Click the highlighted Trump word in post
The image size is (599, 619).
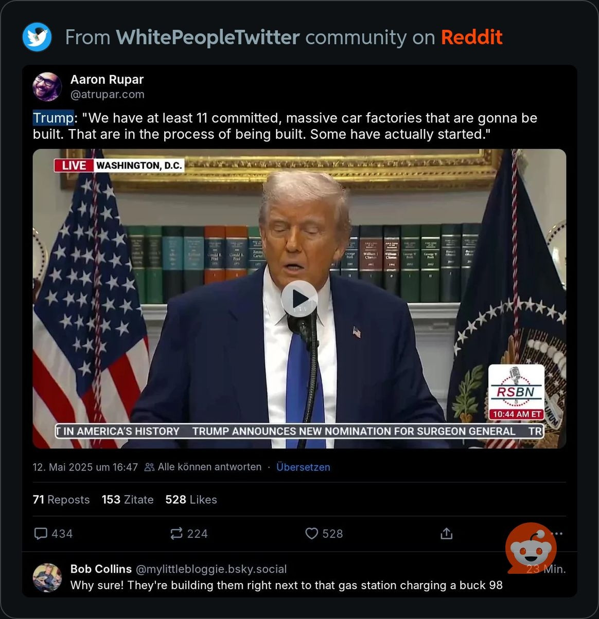tap(54, 118)
